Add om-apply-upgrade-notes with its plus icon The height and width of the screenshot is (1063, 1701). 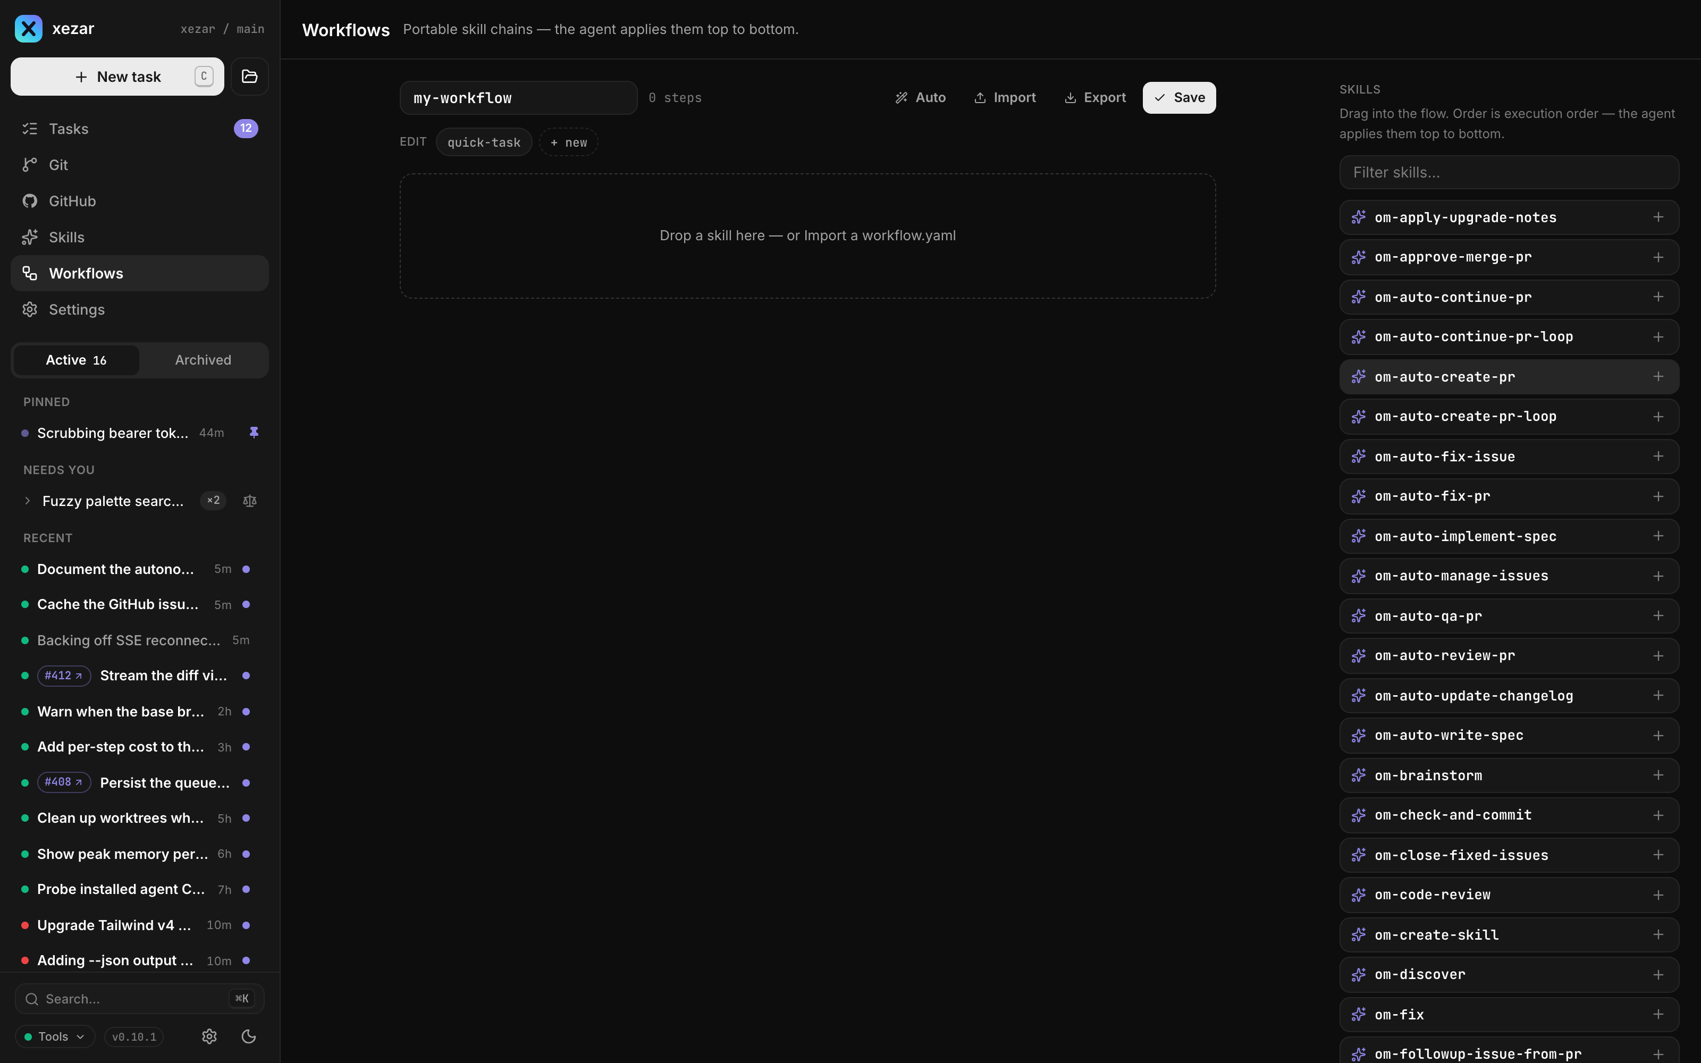click(x=1658, y=217)
